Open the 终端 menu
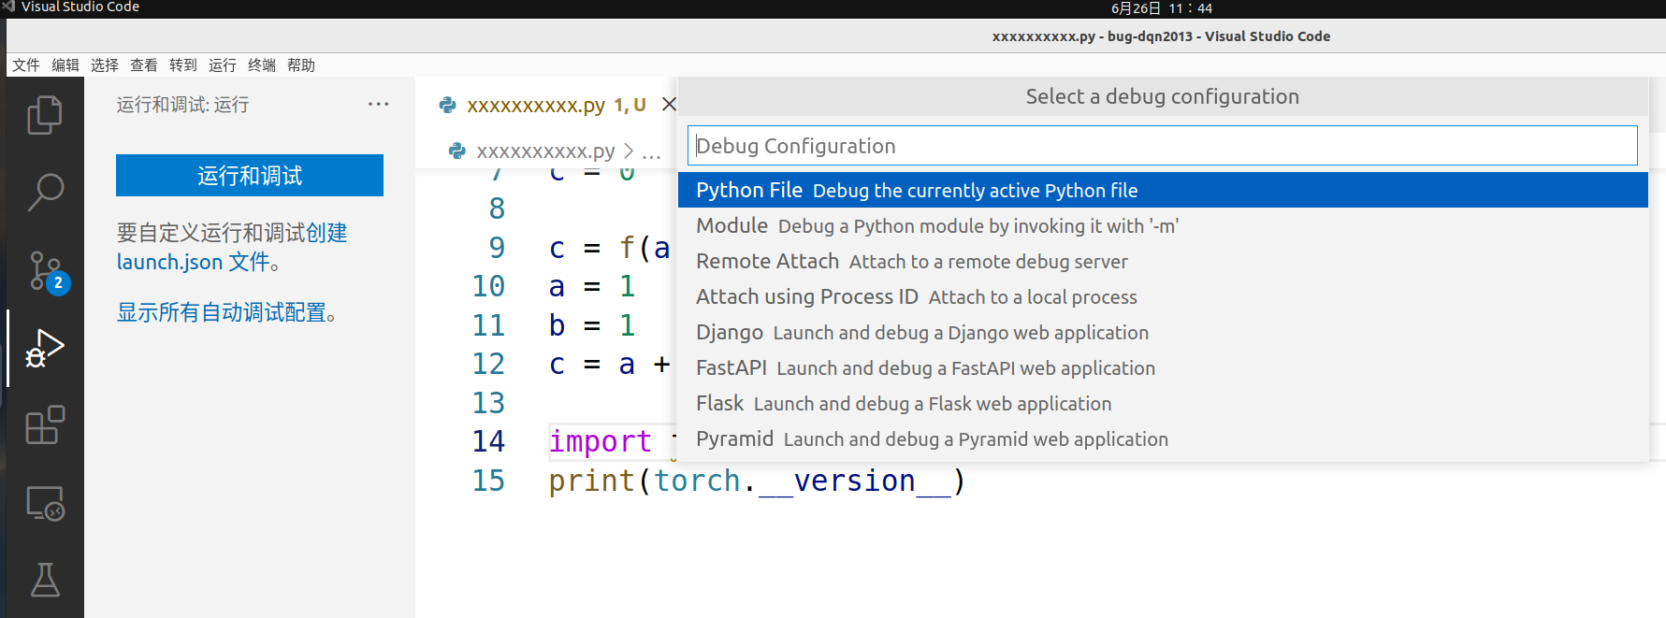Screen dimensions: 1666x618 coord(262,65)
